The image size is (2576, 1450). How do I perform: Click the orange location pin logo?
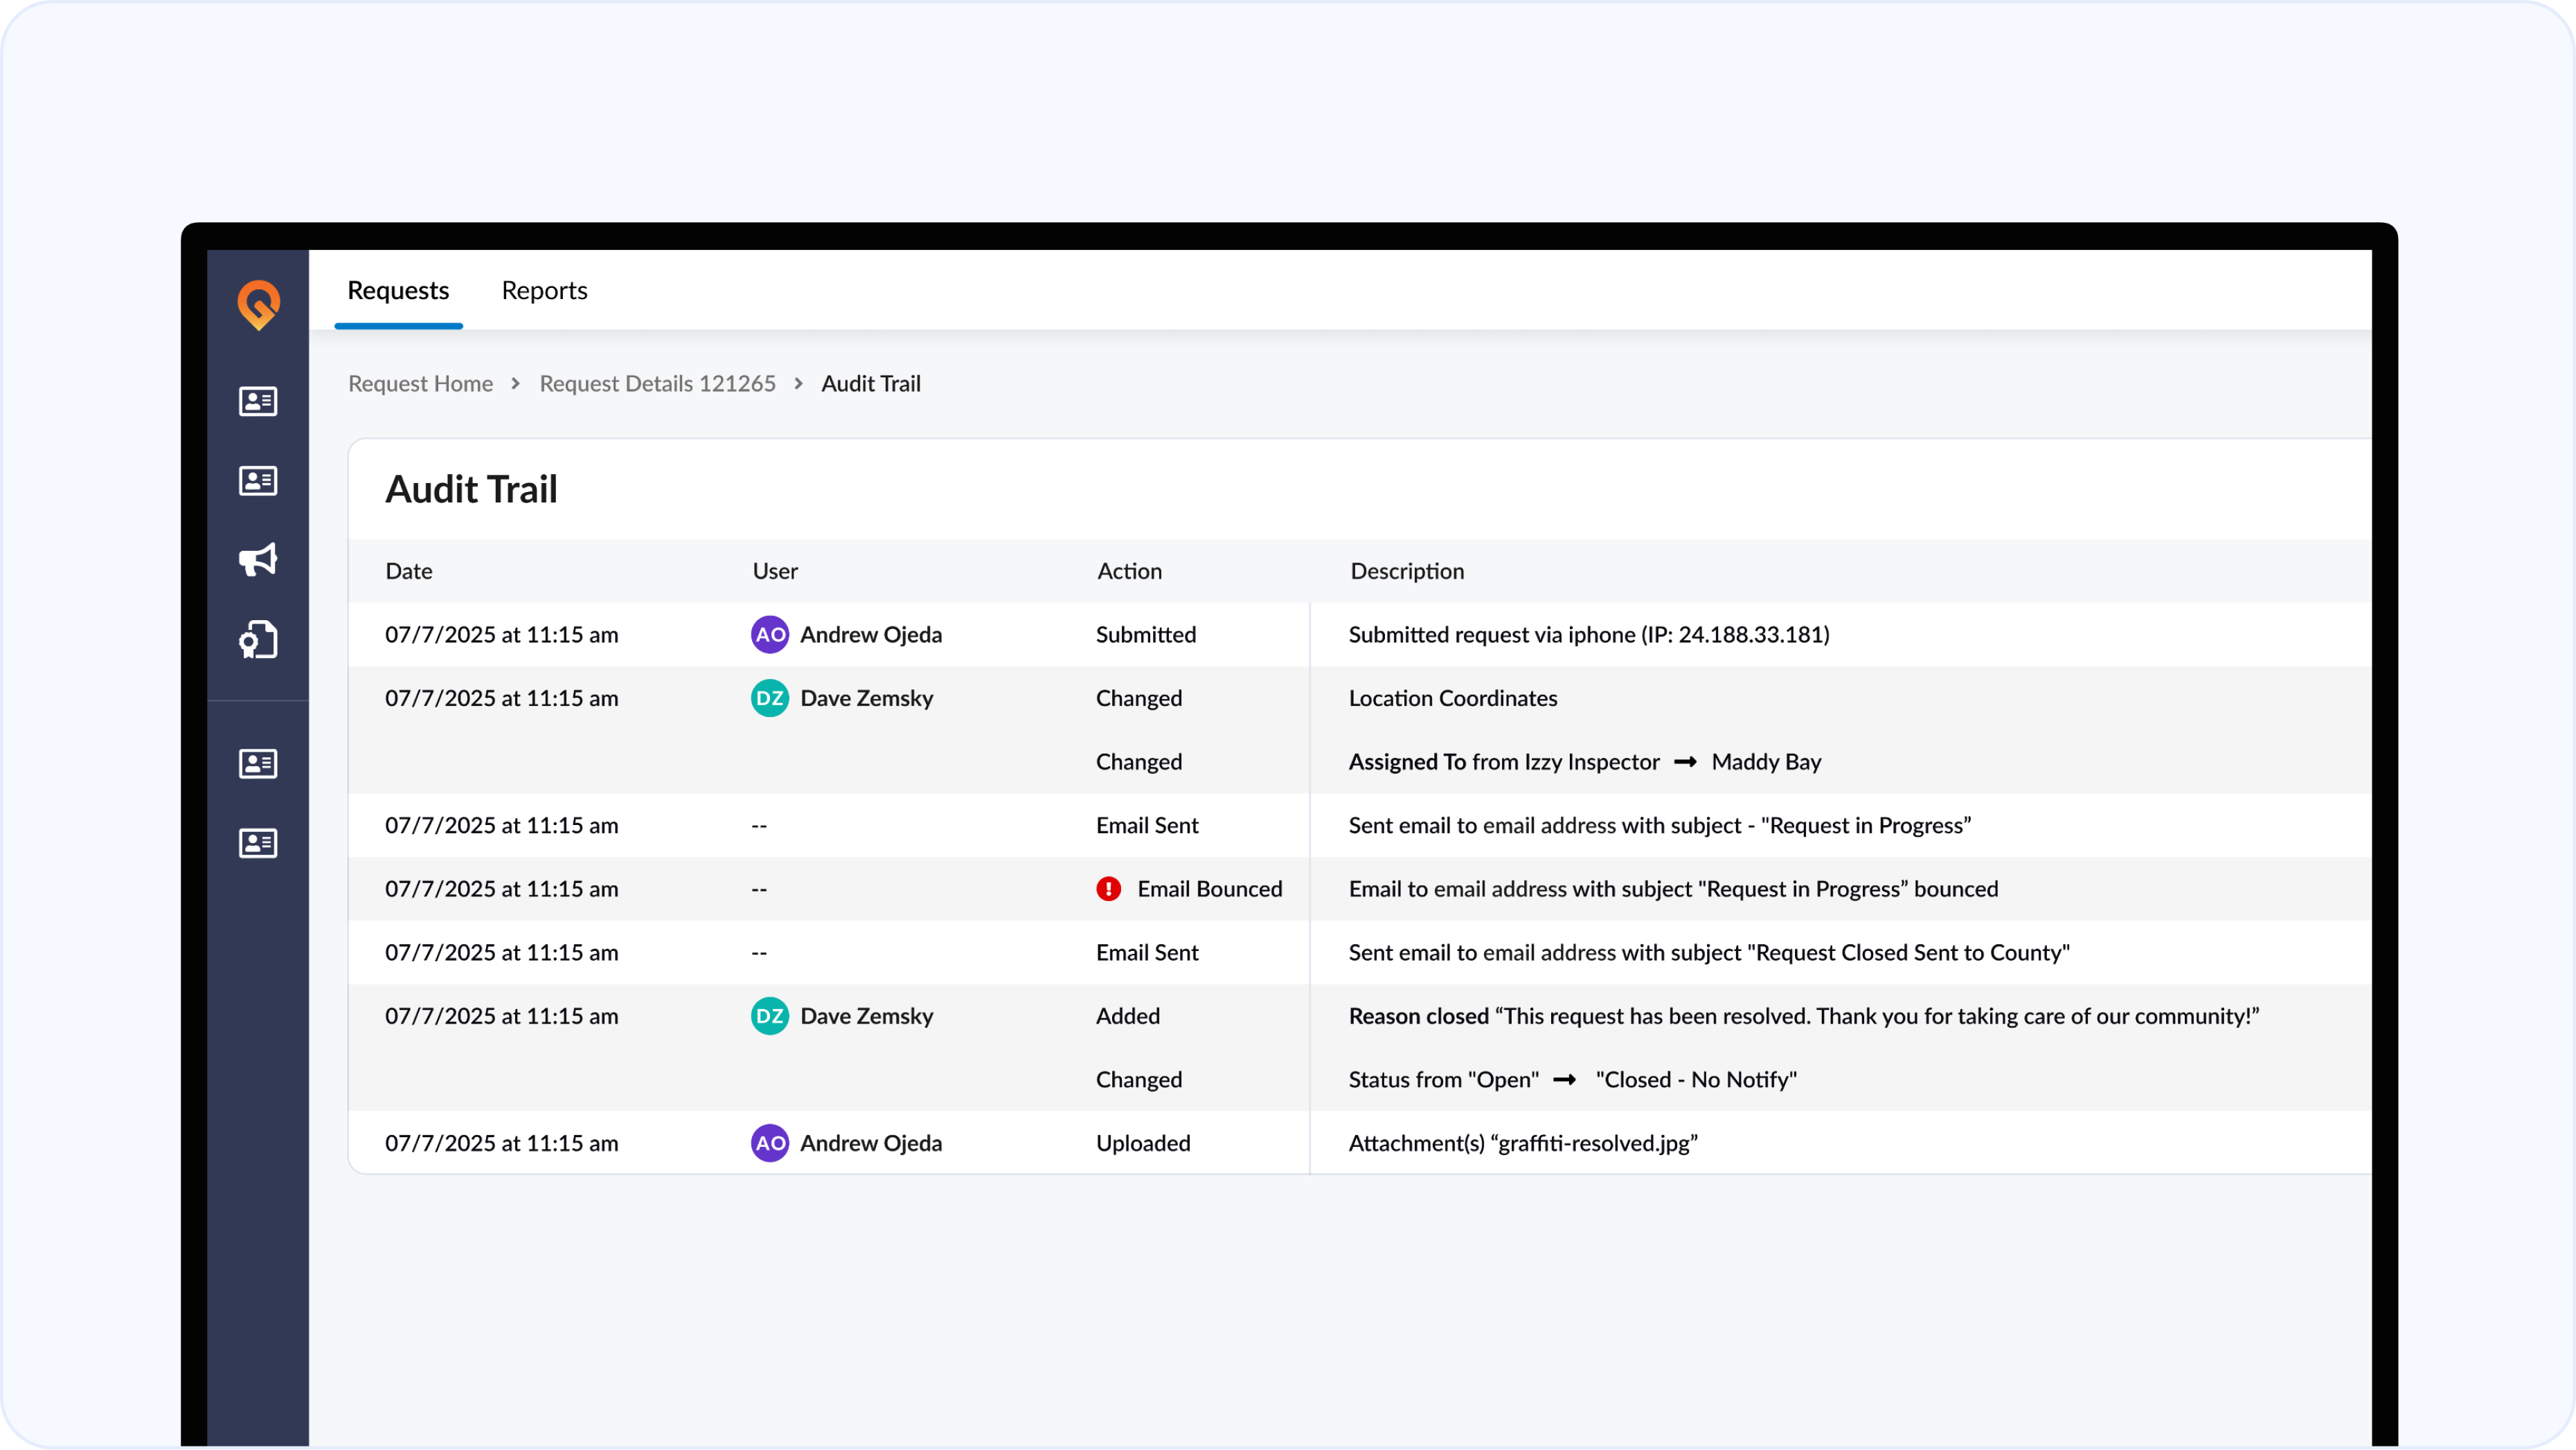[x=258, y=304]
